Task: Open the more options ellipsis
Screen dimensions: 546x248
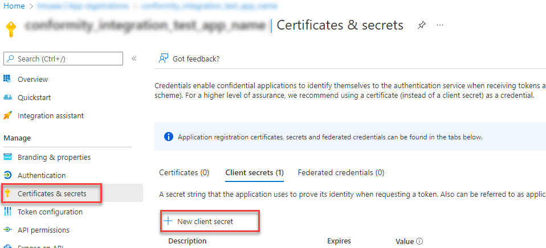Action: (440, 26)
